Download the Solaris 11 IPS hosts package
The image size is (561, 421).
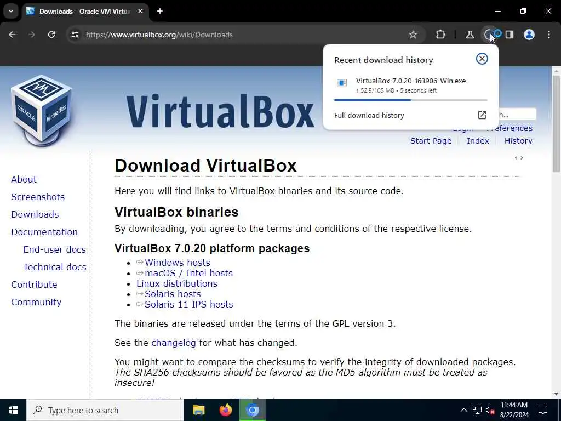coord(188,304)
